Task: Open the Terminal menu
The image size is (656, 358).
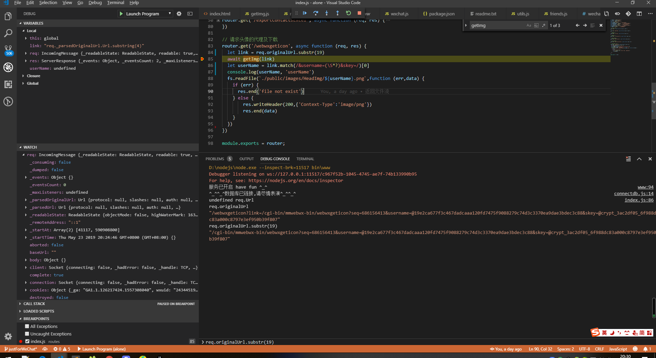Action: point(115,3)
